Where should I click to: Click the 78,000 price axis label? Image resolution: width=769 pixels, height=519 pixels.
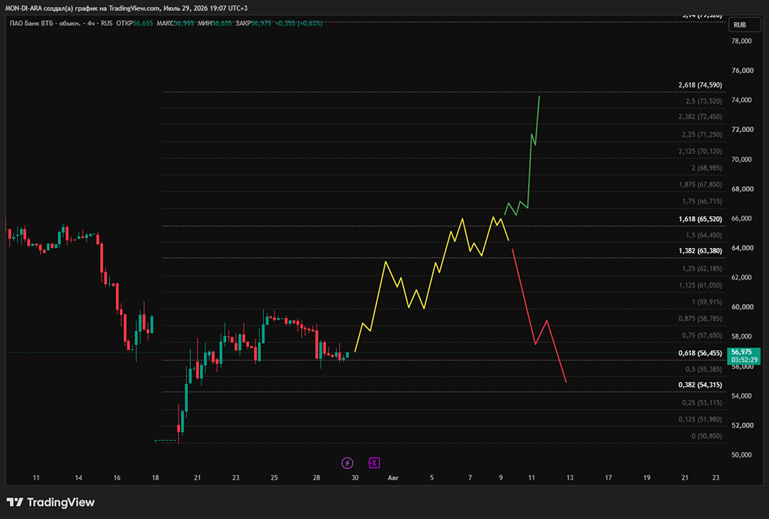pyautogui.click(x=741, y=41)
